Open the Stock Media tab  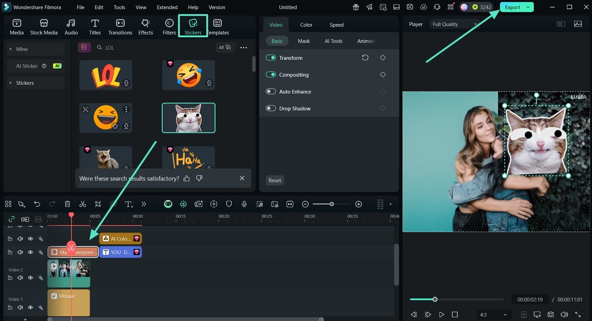click(44, 27)
